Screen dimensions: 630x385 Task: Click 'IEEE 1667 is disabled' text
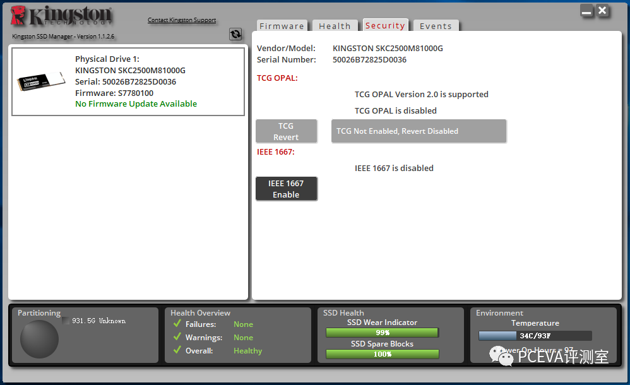tap(394, 168)
